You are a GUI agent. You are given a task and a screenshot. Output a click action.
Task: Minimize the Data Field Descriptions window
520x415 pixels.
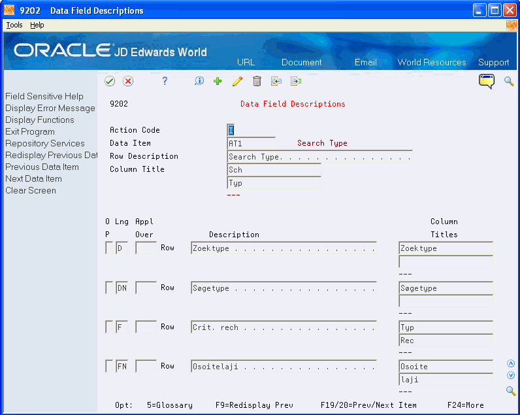(x=479, y=10)
